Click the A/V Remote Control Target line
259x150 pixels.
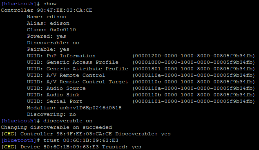click(141, 82)
